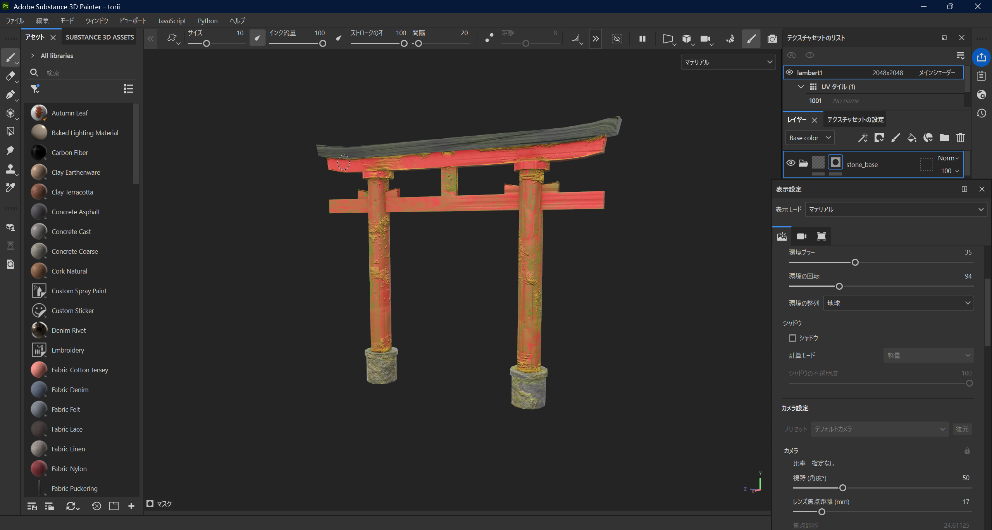
Task: Expand the All libraries tree
Action: point(33,55)
